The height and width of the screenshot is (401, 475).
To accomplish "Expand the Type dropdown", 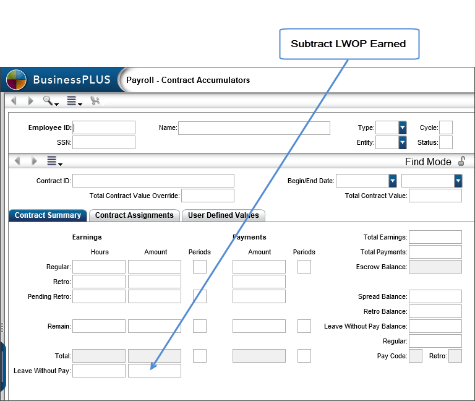I will click(403, 127).
